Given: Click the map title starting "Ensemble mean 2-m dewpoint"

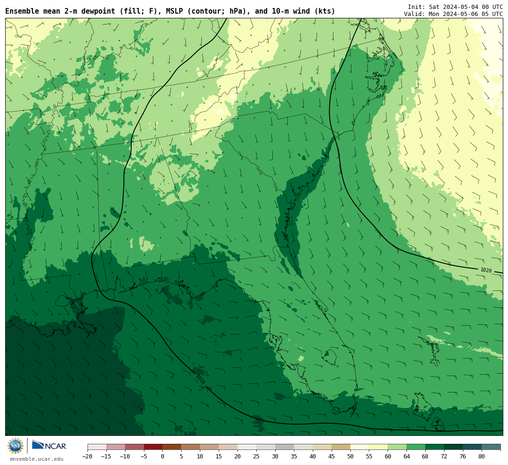Looking at the screenshot, I should coord(170,11).
